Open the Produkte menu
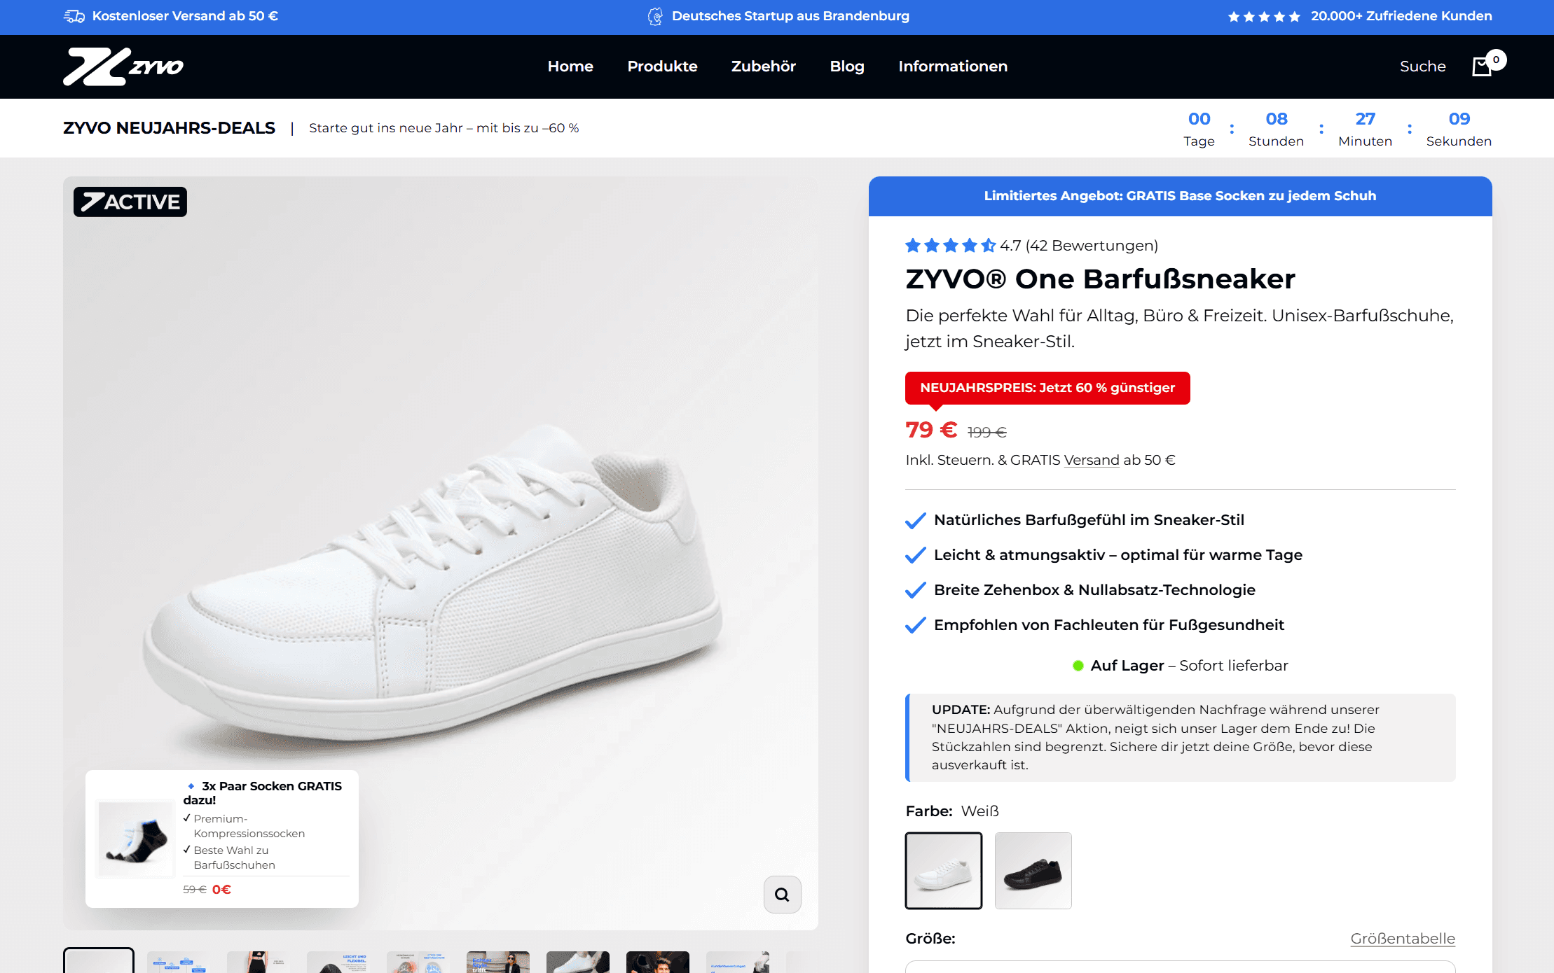The width and height of the screenshot is (1554, 973). [662, 66]
